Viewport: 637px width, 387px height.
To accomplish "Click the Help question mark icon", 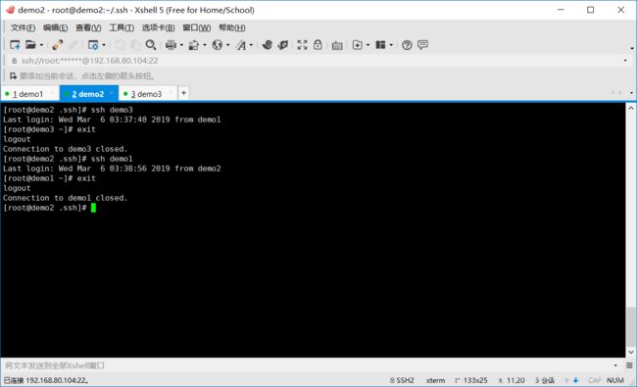I will tap(407, 45).
